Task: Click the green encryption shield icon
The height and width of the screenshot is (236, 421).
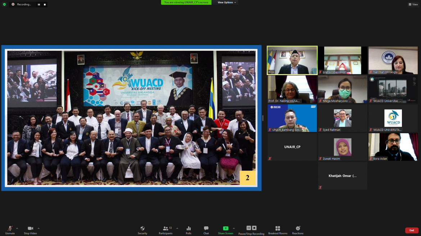Action: click(x=4, y=4)
